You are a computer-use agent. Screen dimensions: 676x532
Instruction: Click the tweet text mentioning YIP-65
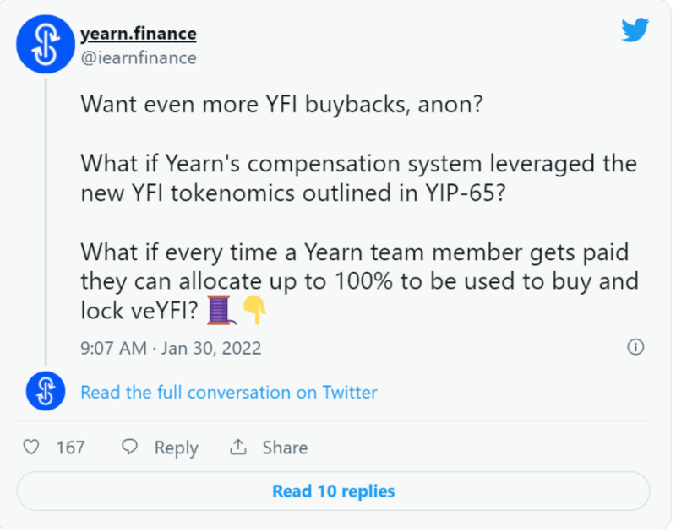358,178
